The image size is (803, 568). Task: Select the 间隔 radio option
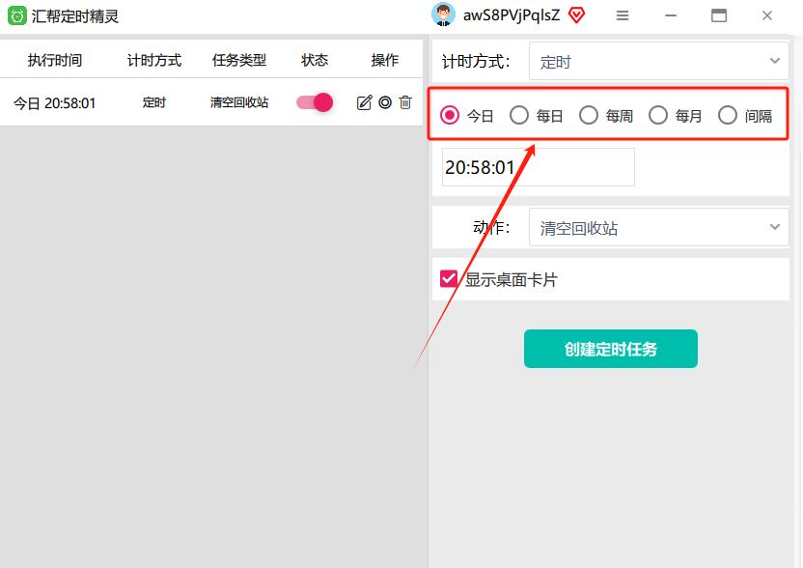click(727, 114)
